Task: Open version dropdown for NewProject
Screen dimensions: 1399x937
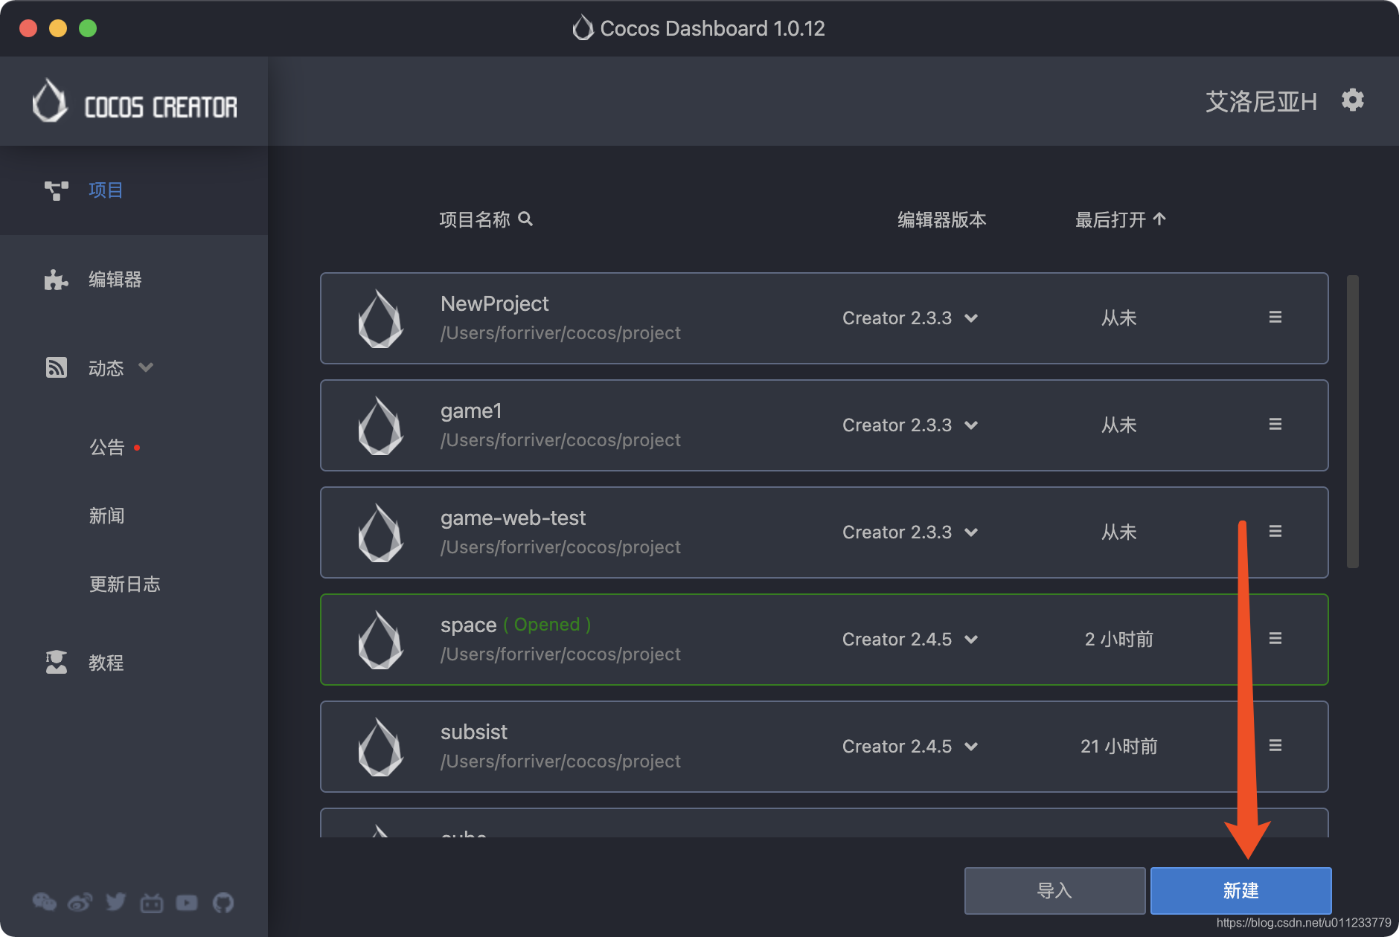Action: coord(971,318)
